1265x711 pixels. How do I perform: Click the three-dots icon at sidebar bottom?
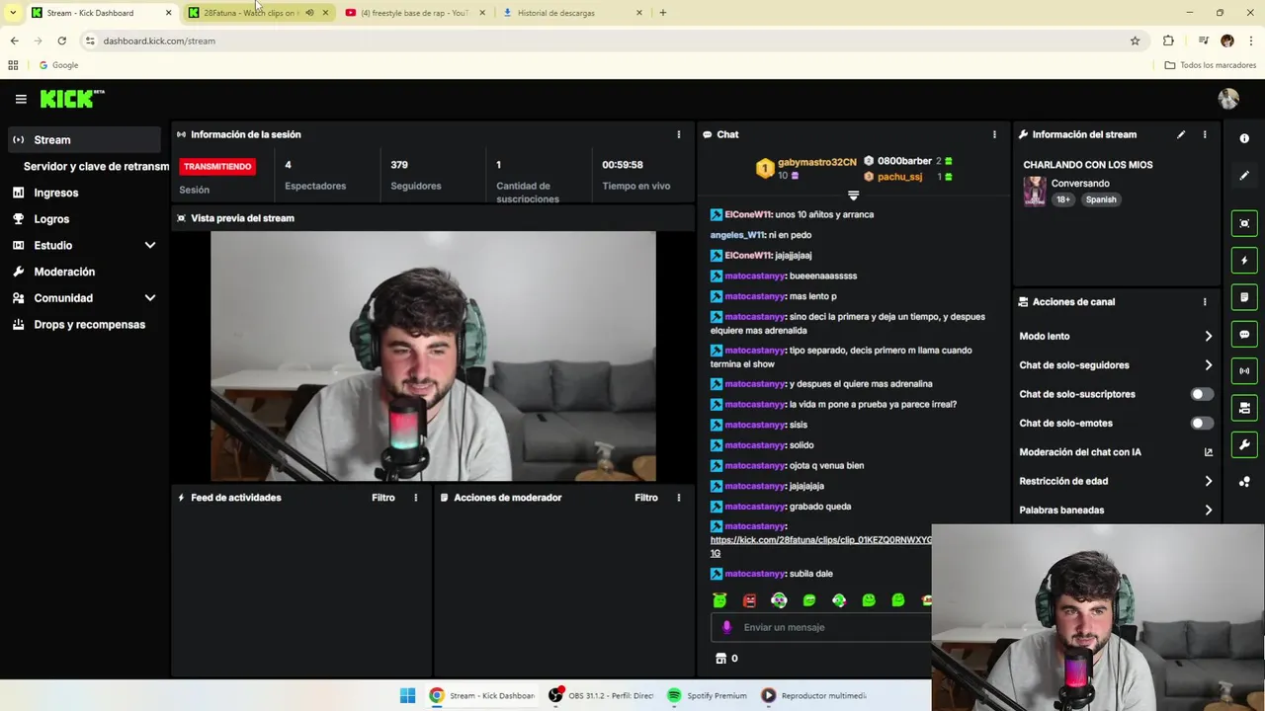tap(1244, 482)
